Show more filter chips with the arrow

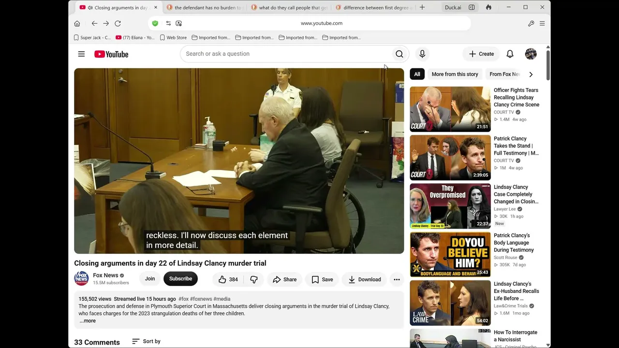click(531, 74)
